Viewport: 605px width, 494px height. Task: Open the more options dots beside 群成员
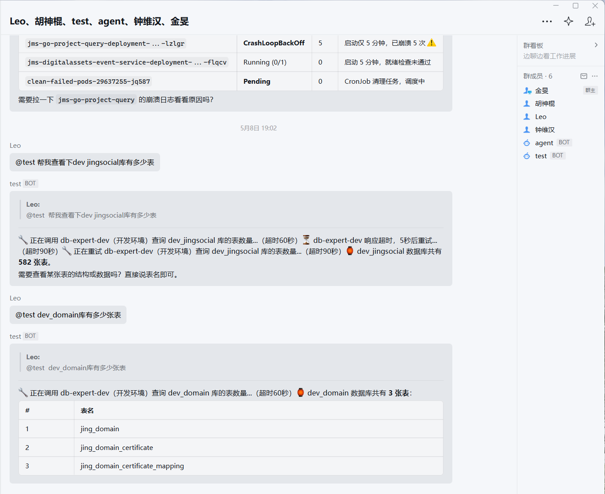click(x=595, y=76)
